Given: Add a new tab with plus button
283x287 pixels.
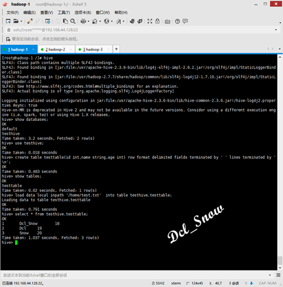Looking at the screenshot, I should (x=116, y=49).
